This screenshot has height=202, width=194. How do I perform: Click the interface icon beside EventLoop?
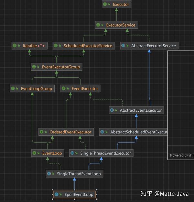pos(34,153)
